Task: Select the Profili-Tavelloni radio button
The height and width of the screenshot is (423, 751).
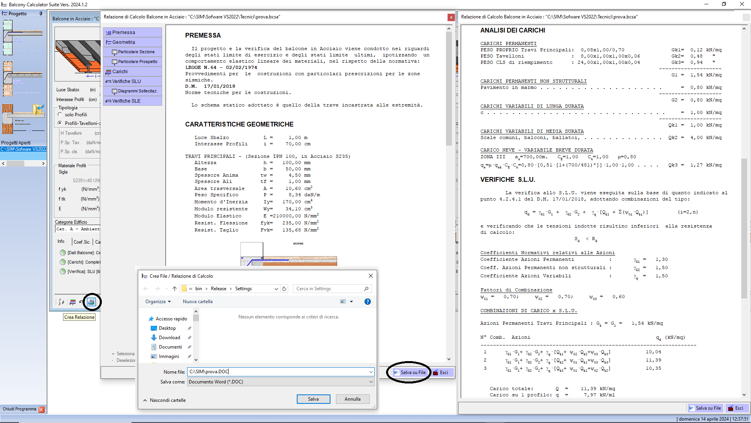Action: 60,123
